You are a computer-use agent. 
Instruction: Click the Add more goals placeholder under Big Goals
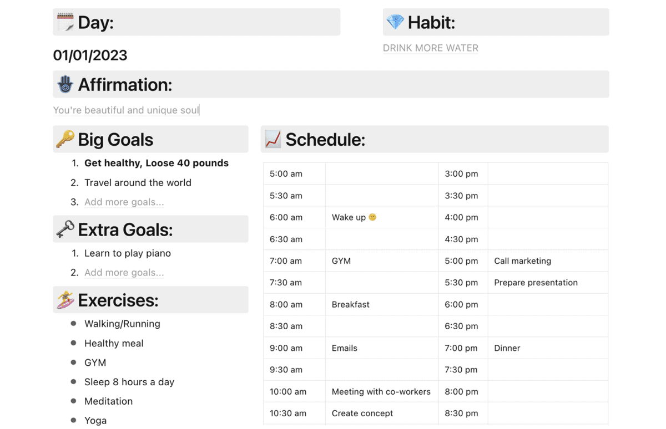coord(124,202)
